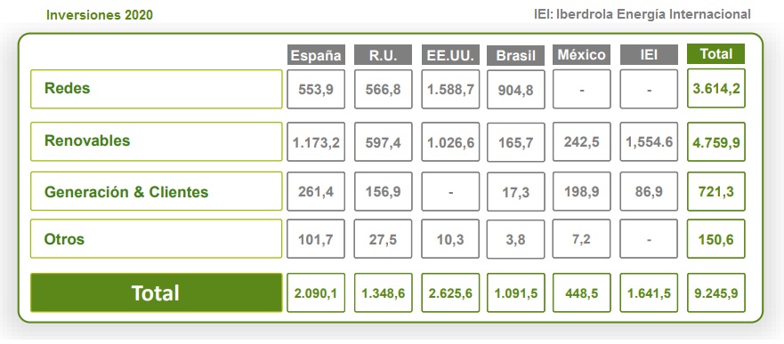
Task: Click the Inversiones 2020 title
Action: [x=100, y=15]
